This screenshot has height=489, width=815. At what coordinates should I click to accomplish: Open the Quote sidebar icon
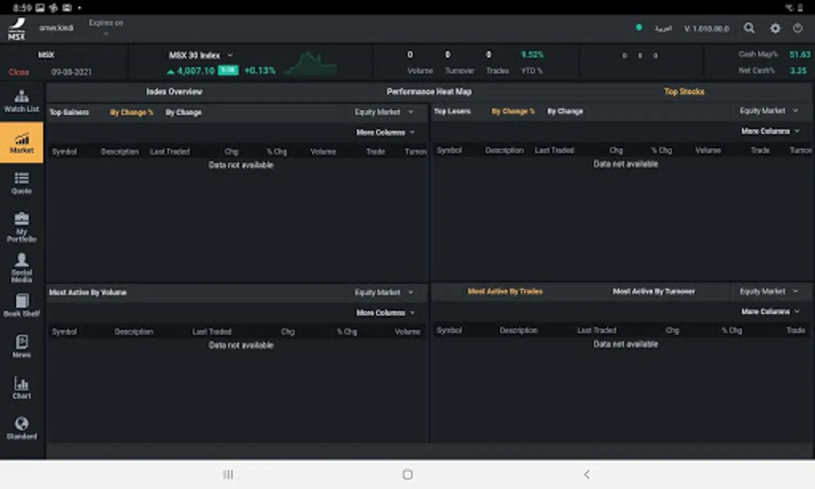pyautogui.click(x=22, y=183)
